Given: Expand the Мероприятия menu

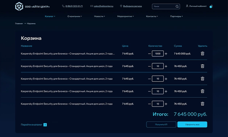Looking at the screenshot, I should tap(125, 16).
